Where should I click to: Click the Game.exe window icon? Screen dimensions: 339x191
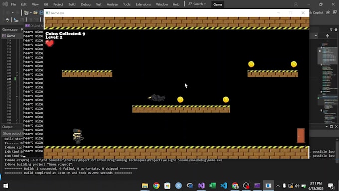click(48, 13)
